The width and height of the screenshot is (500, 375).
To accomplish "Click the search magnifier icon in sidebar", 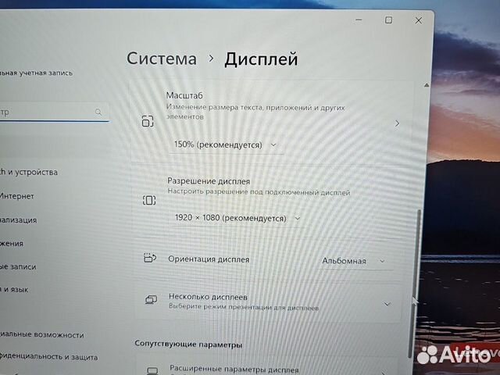I will [98, 112].
